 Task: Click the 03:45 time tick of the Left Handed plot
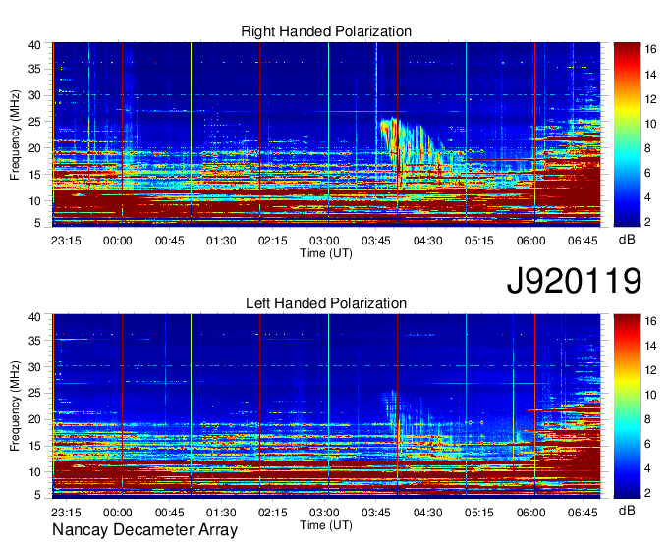coord(375,513)
